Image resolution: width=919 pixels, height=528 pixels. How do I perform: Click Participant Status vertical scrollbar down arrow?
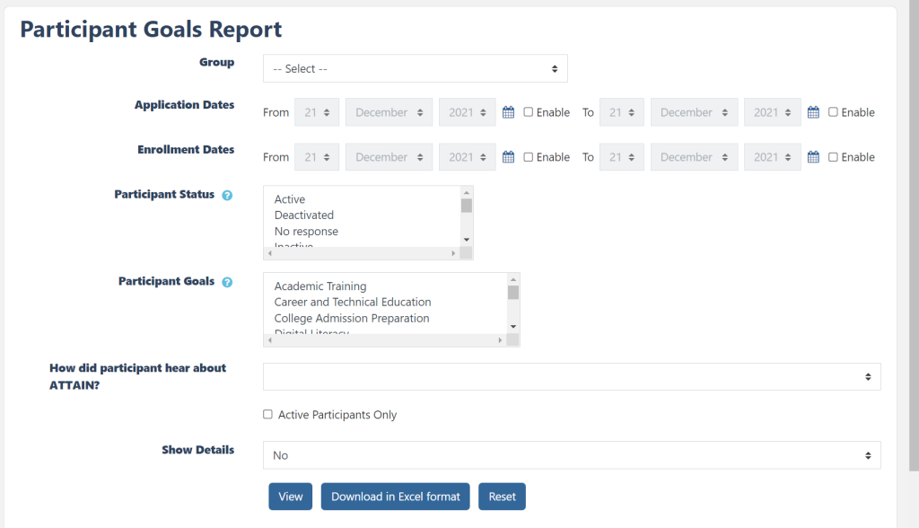466,240
